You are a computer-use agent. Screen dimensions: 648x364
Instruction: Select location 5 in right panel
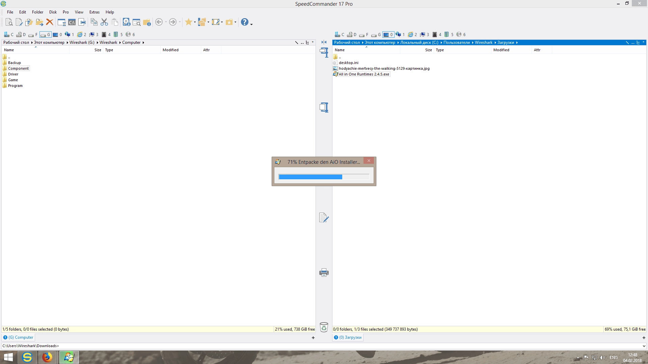click(x=449, y=34)
